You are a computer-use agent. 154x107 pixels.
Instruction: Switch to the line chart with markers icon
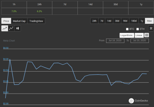(11, 28)
